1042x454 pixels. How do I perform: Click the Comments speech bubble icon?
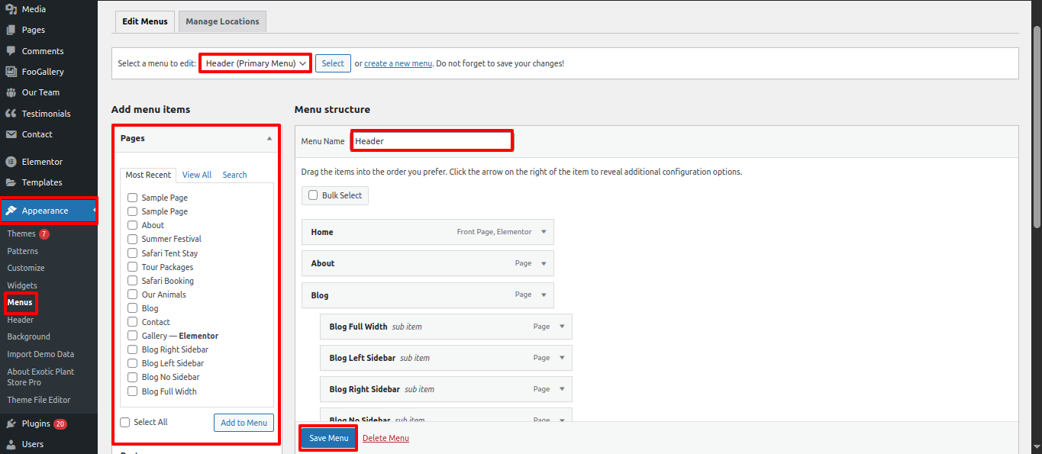[11, 51]
